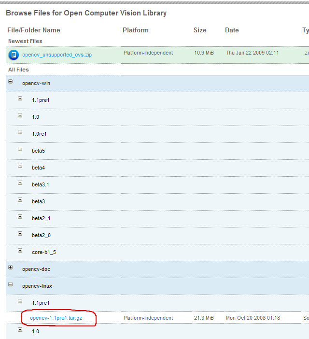Click Platform-Independent in the tar.gz row
309x339 pixels.
click(x=148, y=318)
